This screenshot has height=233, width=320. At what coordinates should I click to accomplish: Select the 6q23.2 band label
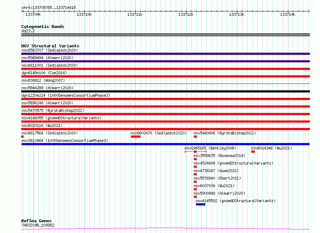point(28,31)
